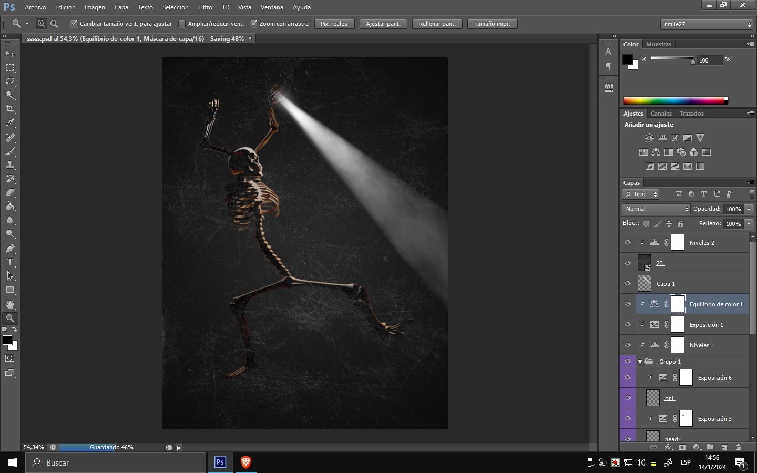The image size is (757, 473).
Task: Select the Blur tool
Action: [10, 220]
